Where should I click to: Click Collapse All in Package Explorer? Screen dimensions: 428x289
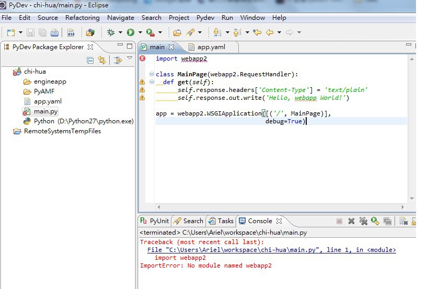(x=90, y=60)
